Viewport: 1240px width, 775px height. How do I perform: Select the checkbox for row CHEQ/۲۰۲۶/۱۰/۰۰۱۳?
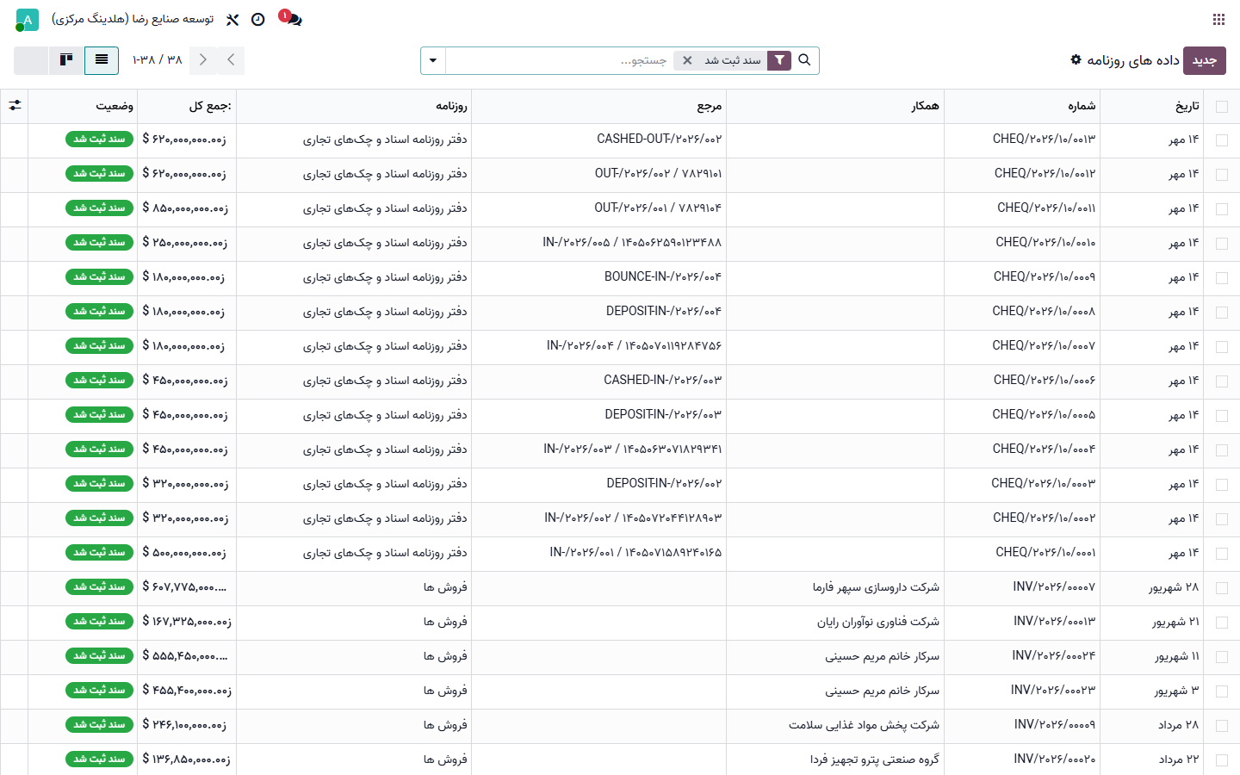(x=1222, y=140)
